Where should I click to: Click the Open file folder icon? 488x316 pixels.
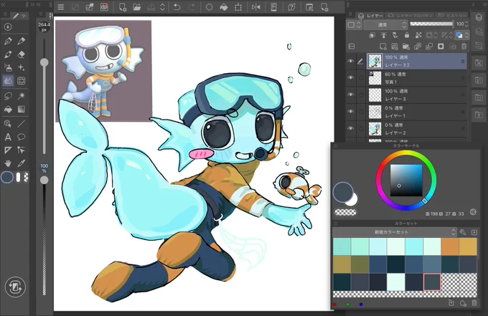click(136, 7)
